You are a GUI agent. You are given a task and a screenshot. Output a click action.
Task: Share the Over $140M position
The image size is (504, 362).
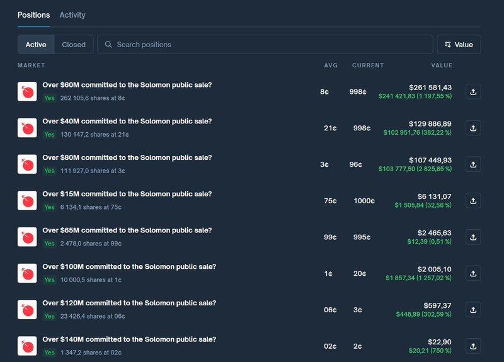pyautogui.click(x=473, y=346)
